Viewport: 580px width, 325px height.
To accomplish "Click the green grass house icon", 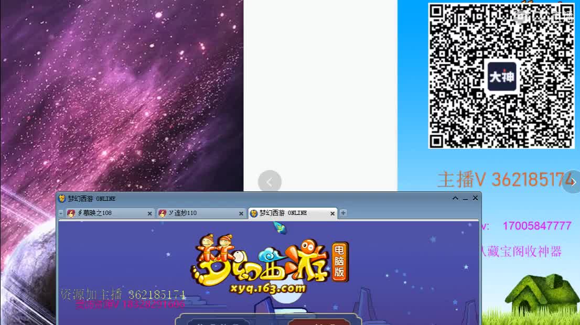I will (x=542, y=294).
